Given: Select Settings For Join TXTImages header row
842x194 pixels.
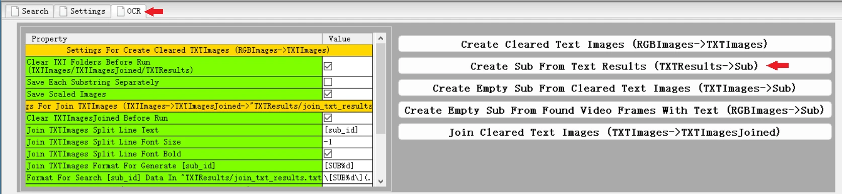Looking at the screenshot, I should click(199, 106).
